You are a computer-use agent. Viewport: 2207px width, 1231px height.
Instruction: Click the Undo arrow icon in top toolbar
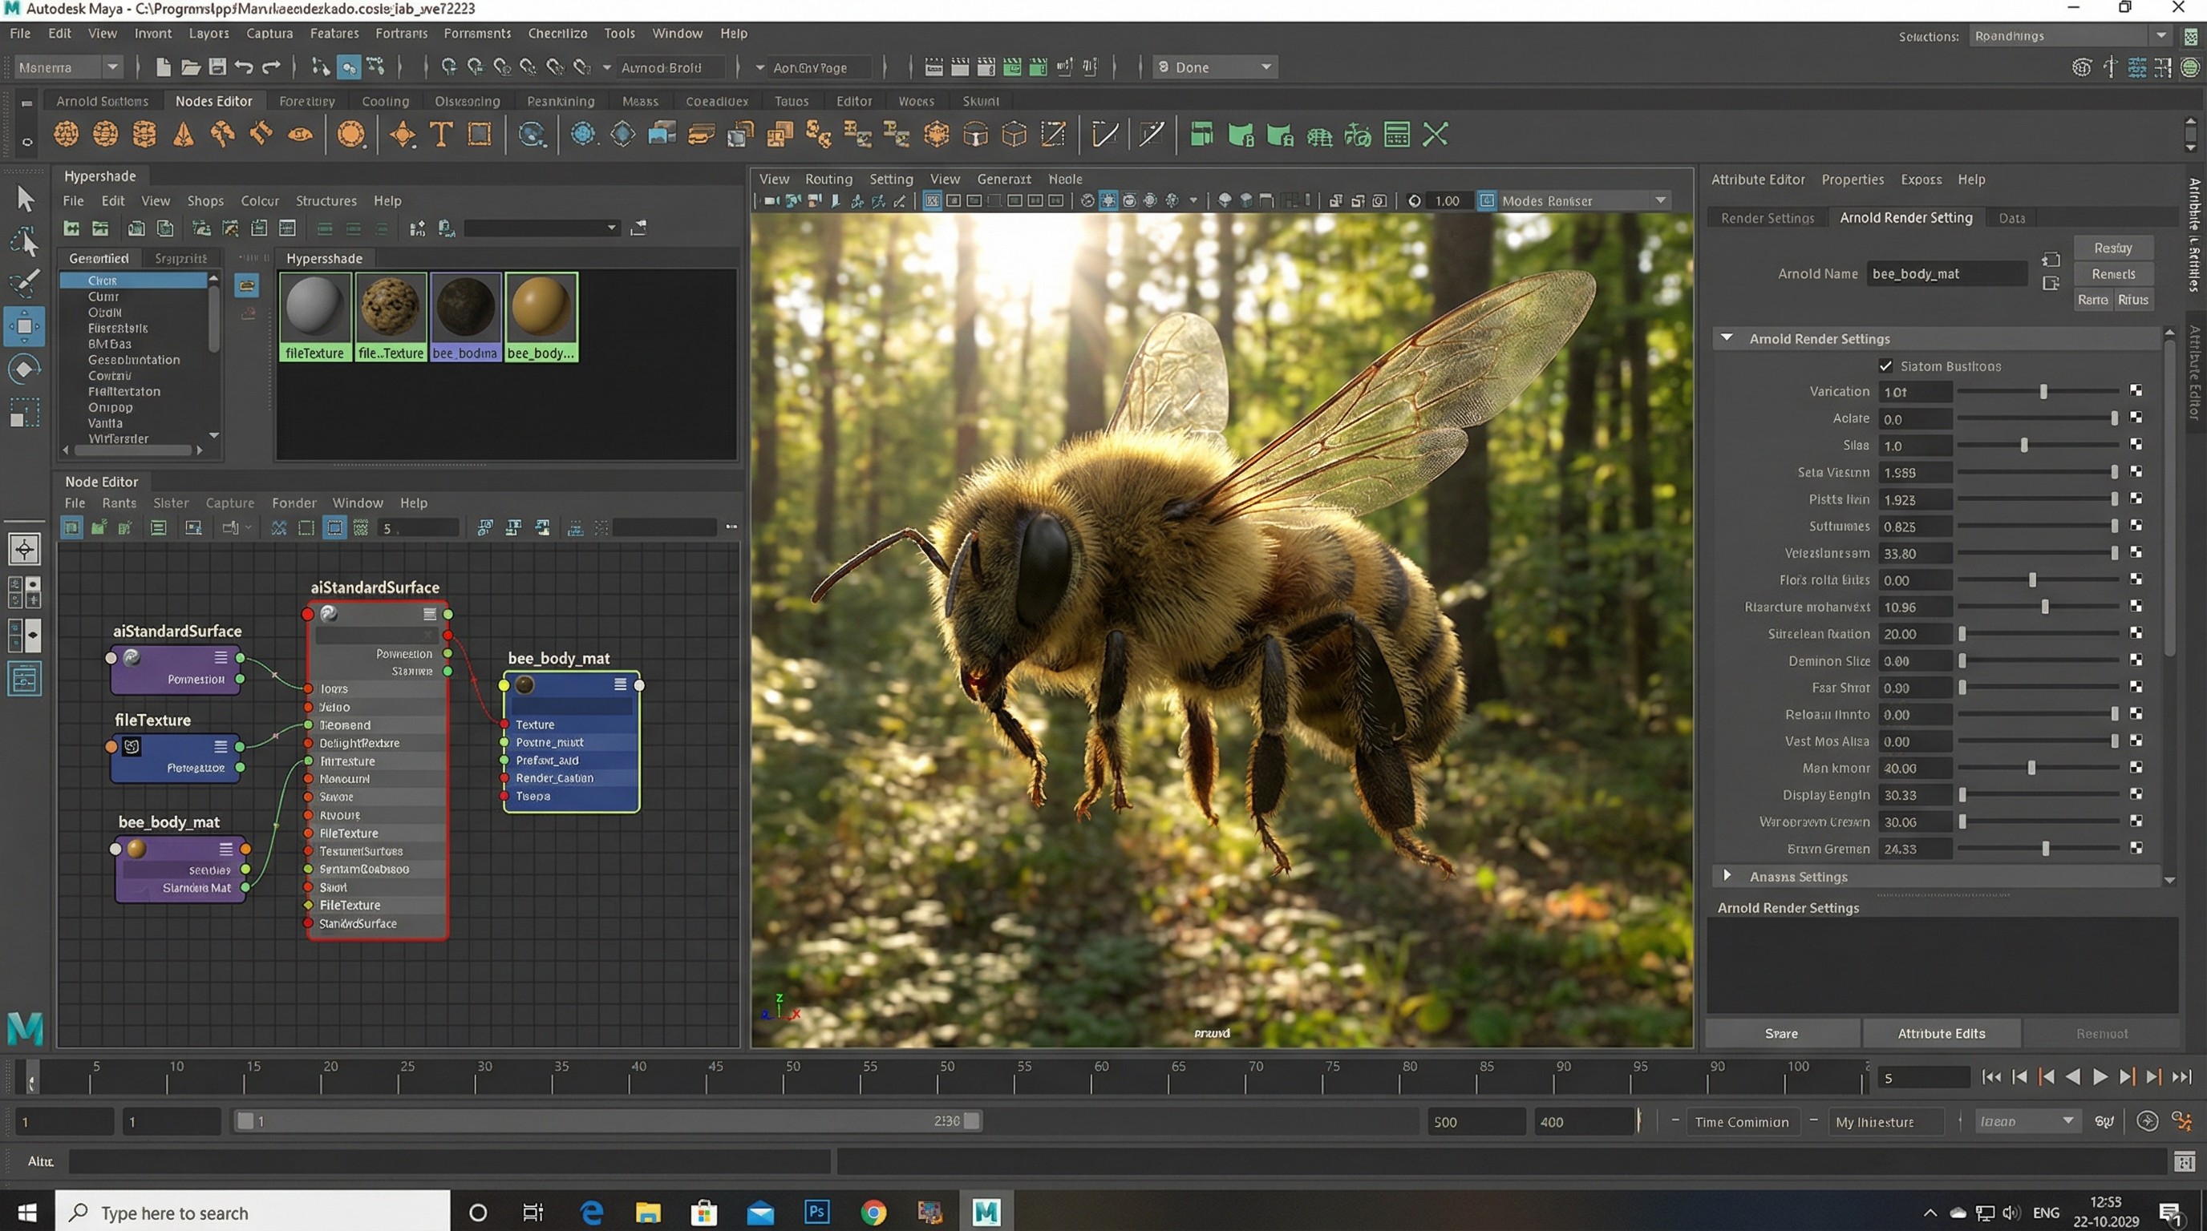pos(244,67)
